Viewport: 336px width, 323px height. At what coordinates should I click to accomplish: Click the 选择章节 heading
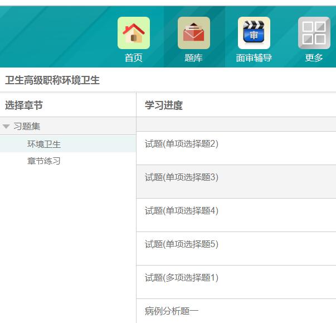click(24, 105)
